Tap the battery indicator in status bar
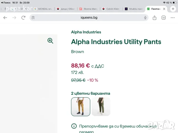 (175, 2)
